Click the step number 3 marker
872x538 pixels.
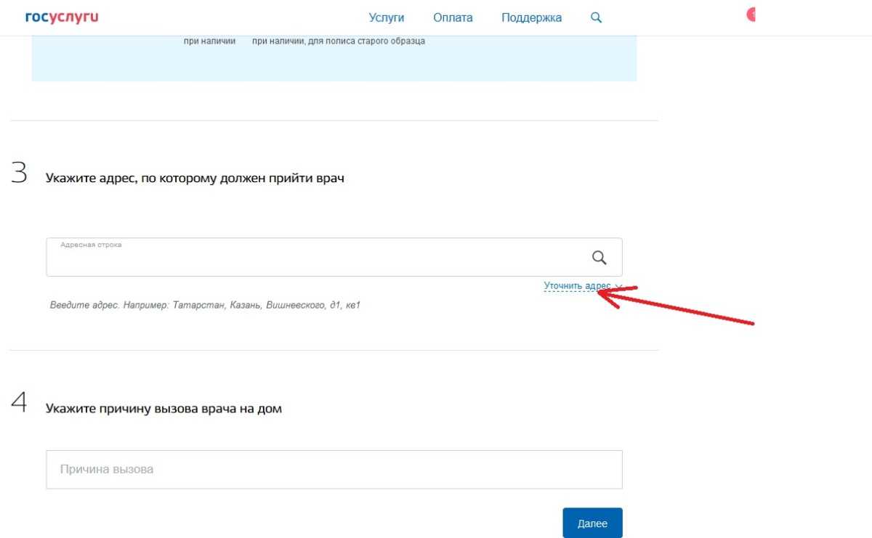coord(19,175)
